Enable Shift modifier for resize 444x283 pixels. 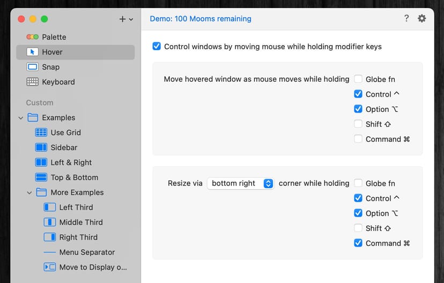pyautogui.click(x=358, y=228)
